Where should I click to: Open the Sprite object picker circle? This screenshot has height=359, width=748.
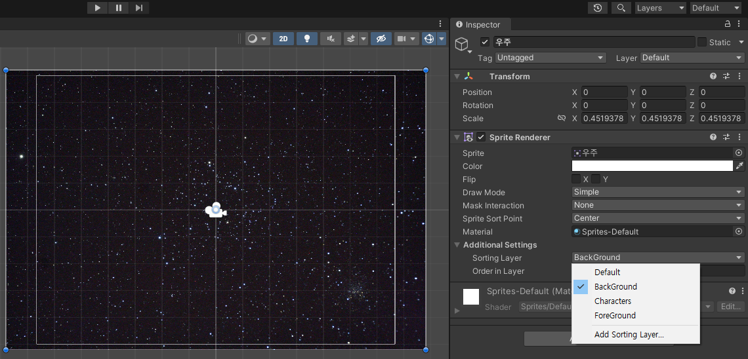coord(739,153)
